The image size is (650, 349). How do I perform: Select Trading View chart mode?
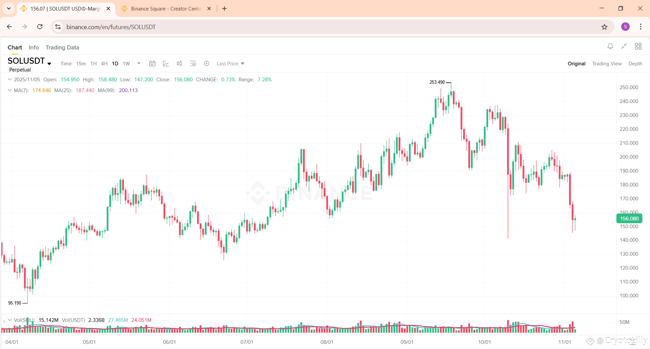pyautogui.click(x=607, y=63)
